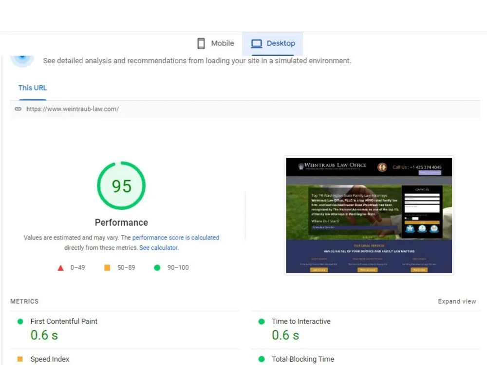Click the First Contentful Paint metric label
The width and height of the screenshot is (487, 365).
(x=64, y=321)
